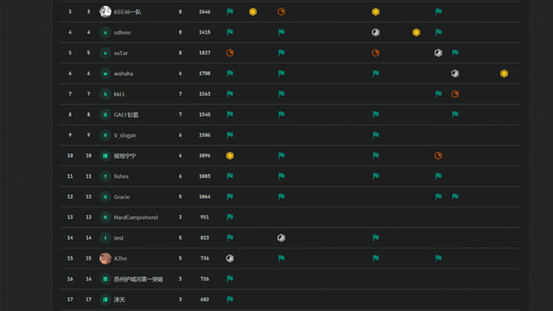Viewport: 553px width, 311px height.
Task: Click the first gold badge in 65536 team's row
Action: point(253,12)
